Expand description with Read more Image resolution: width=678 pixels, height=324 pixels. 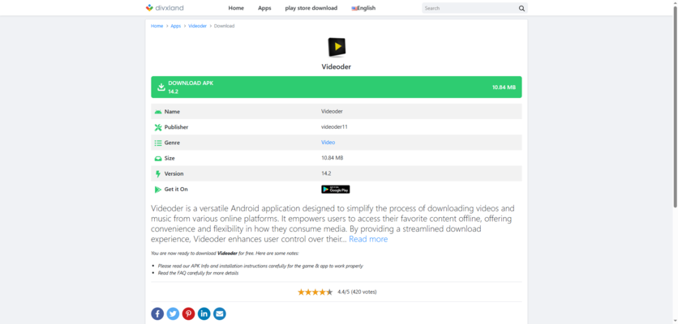point(368,239)
